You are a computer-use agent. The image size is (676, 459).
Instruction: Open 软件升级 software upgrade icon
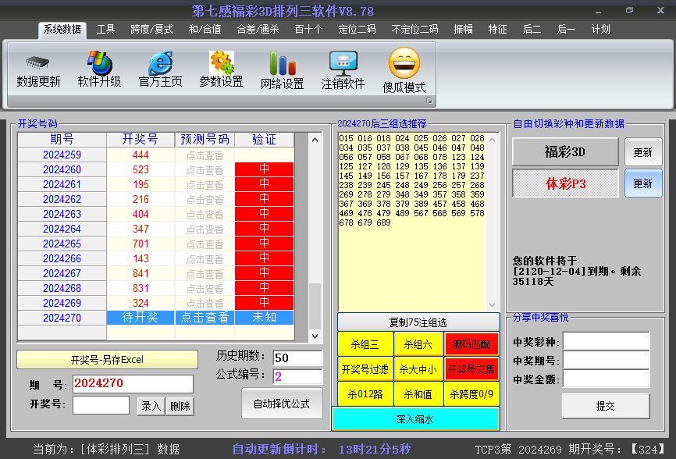(x=99, y=63)
